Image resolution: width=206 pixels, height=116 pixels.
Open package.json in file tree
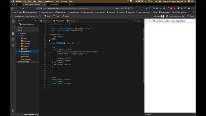(x=26, y=59)
